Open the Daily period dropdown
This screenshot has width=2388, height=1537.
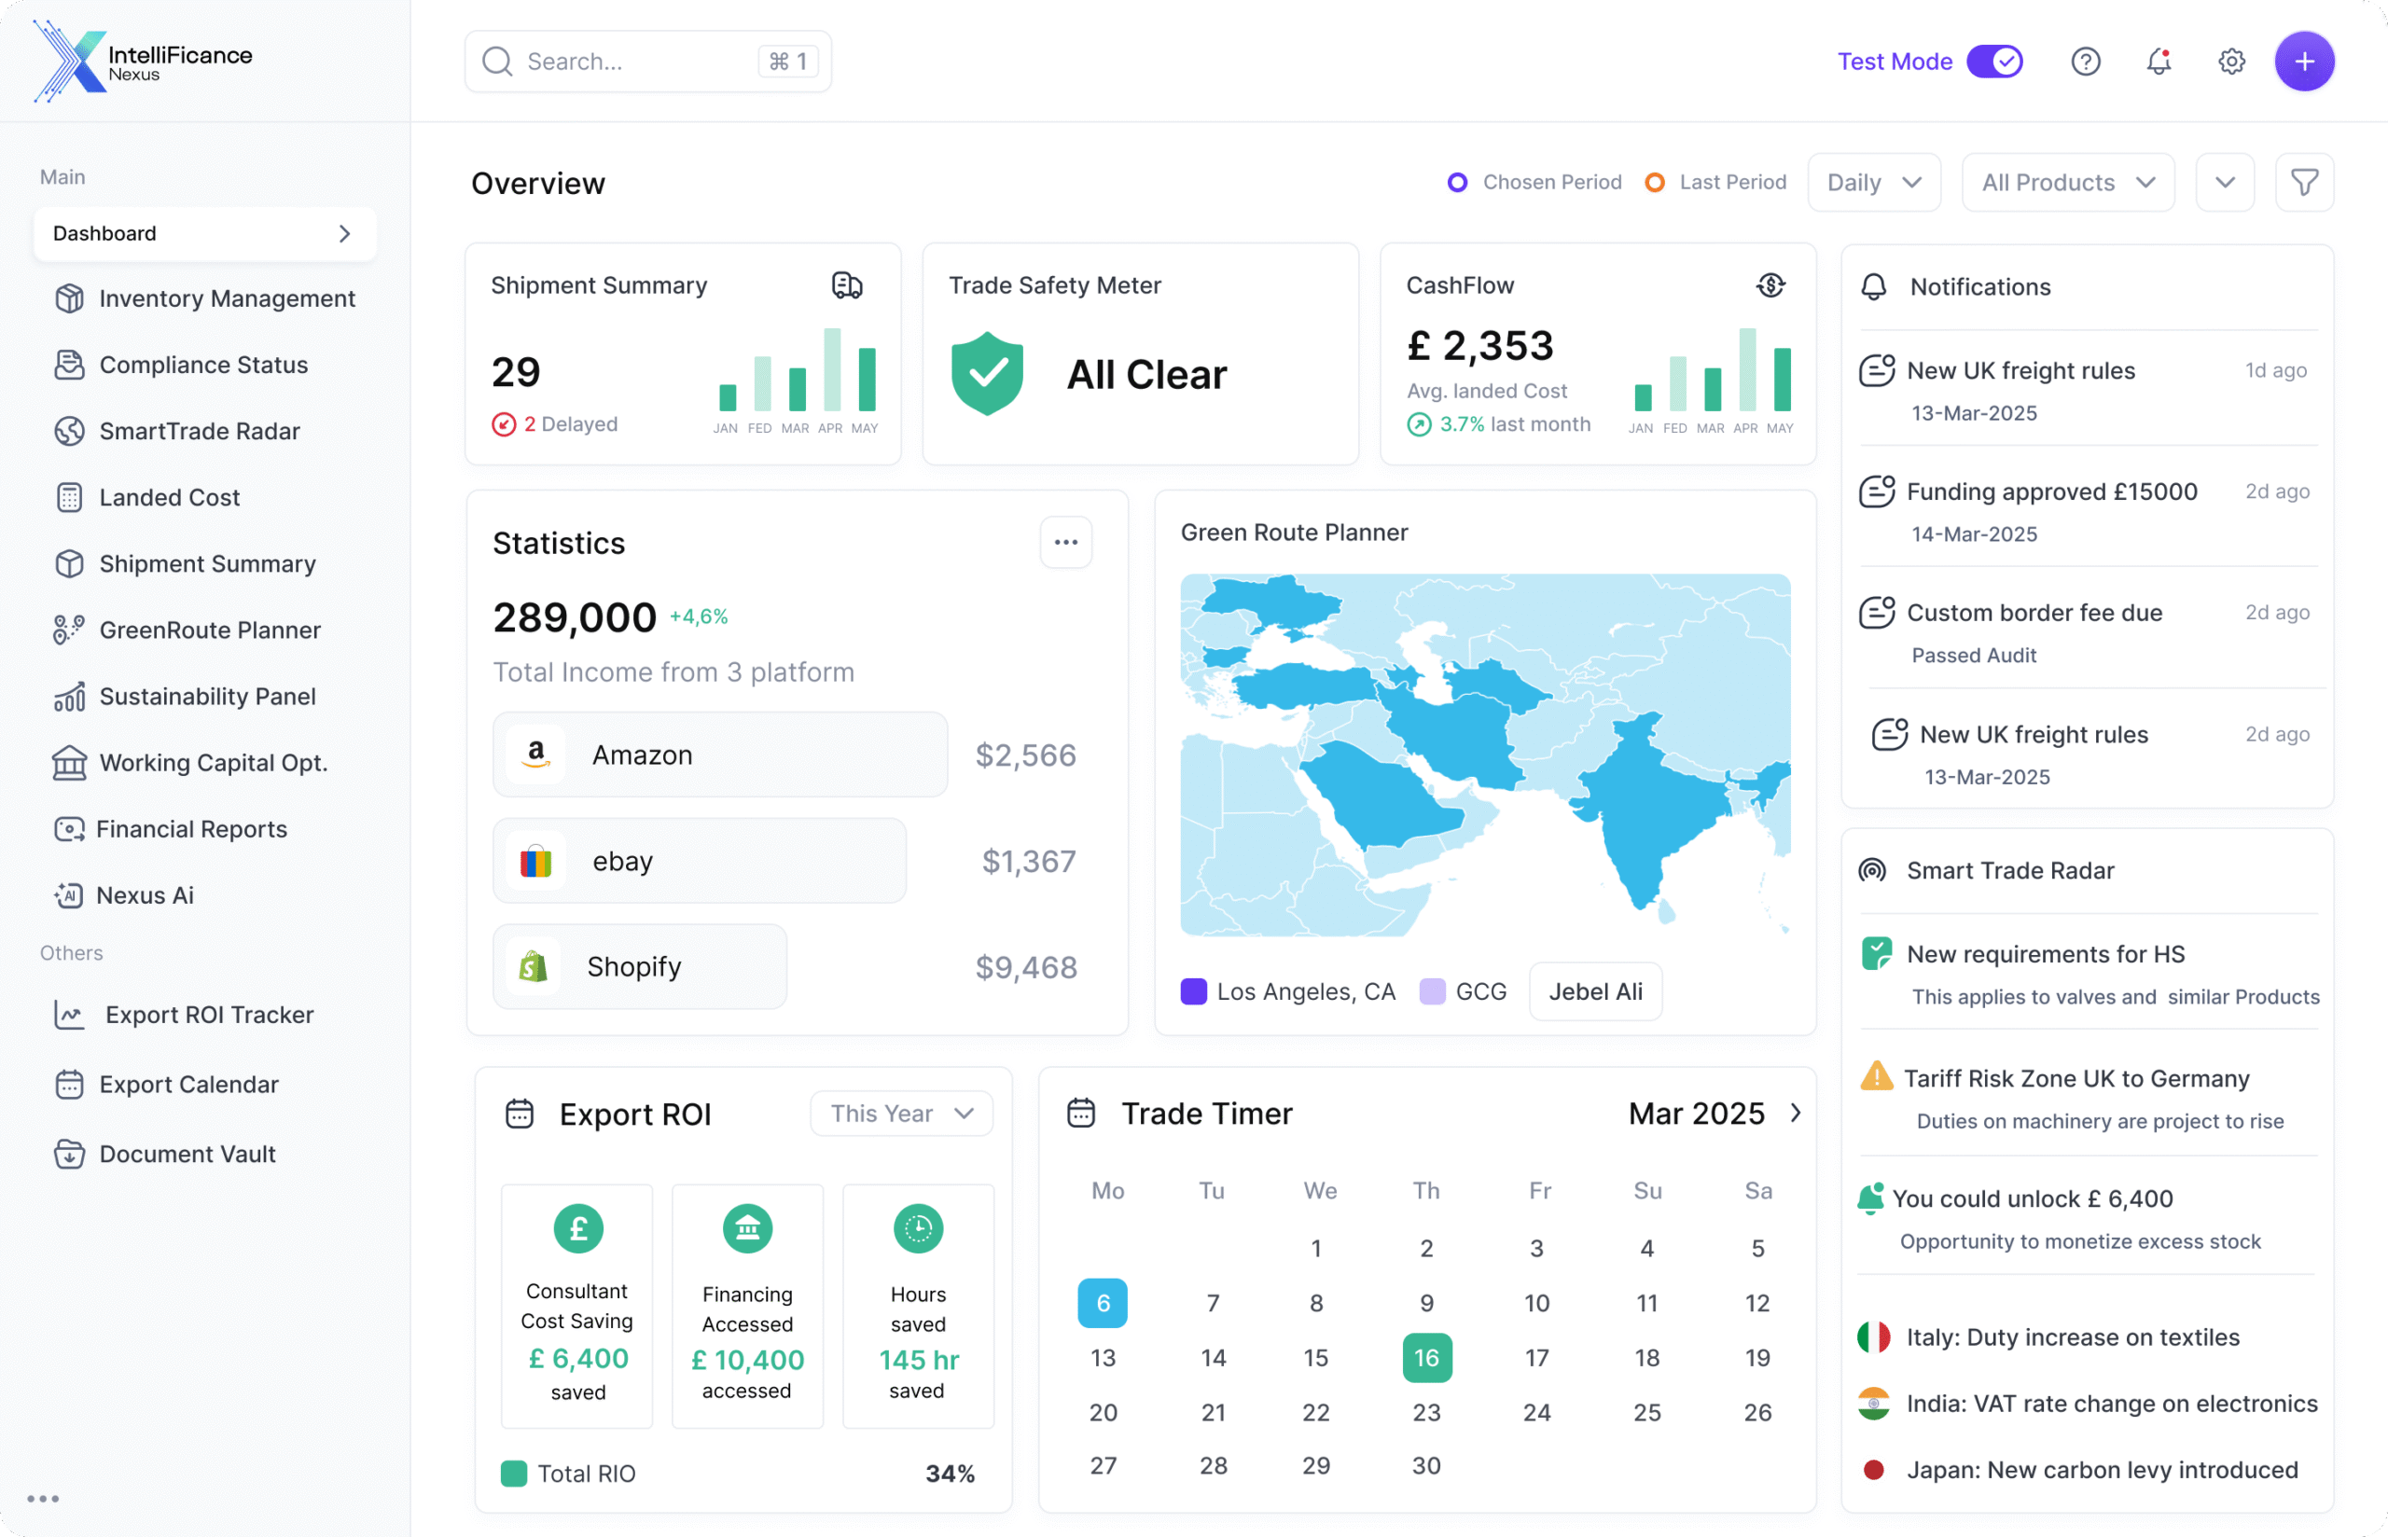pos(1873,183)
